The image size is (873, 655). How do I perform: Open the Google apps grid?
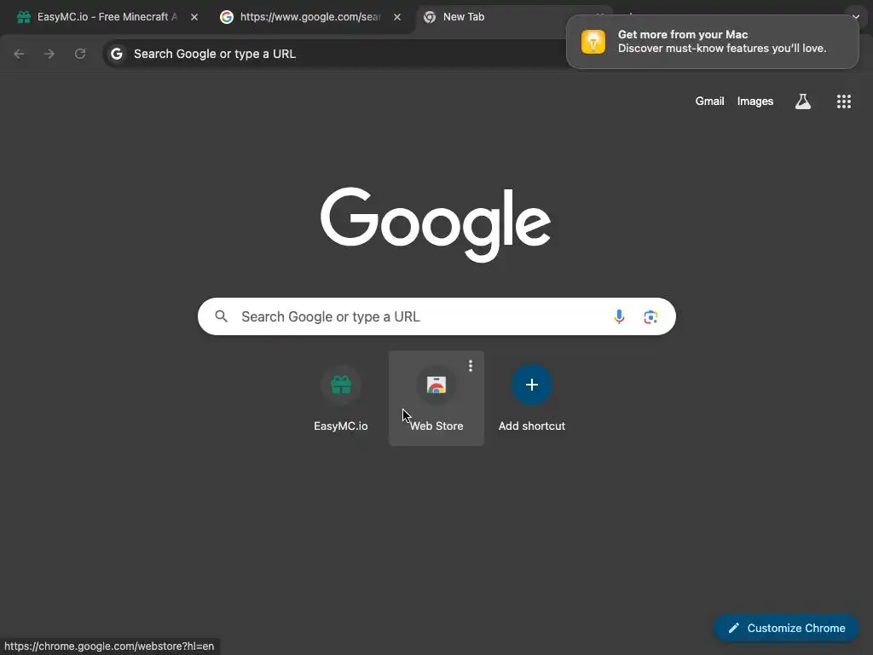point(843,101)
